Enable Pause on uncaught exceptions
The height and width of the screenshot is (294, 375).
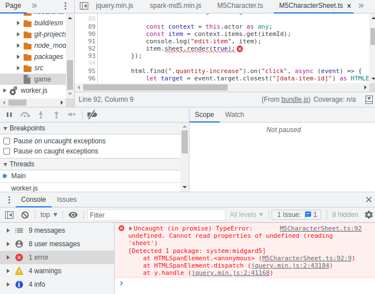[7, 141]
